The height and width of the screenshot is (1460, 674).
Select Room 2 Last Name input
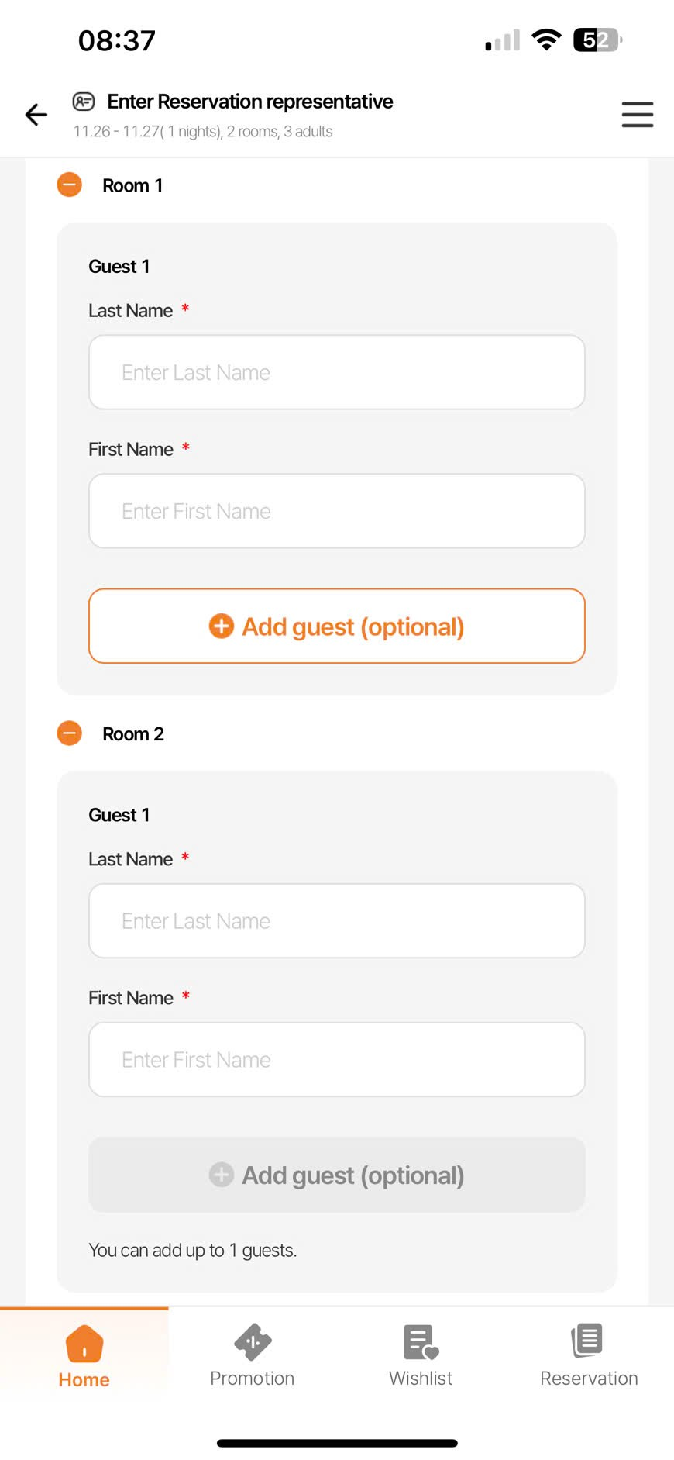tap(336, 920)
